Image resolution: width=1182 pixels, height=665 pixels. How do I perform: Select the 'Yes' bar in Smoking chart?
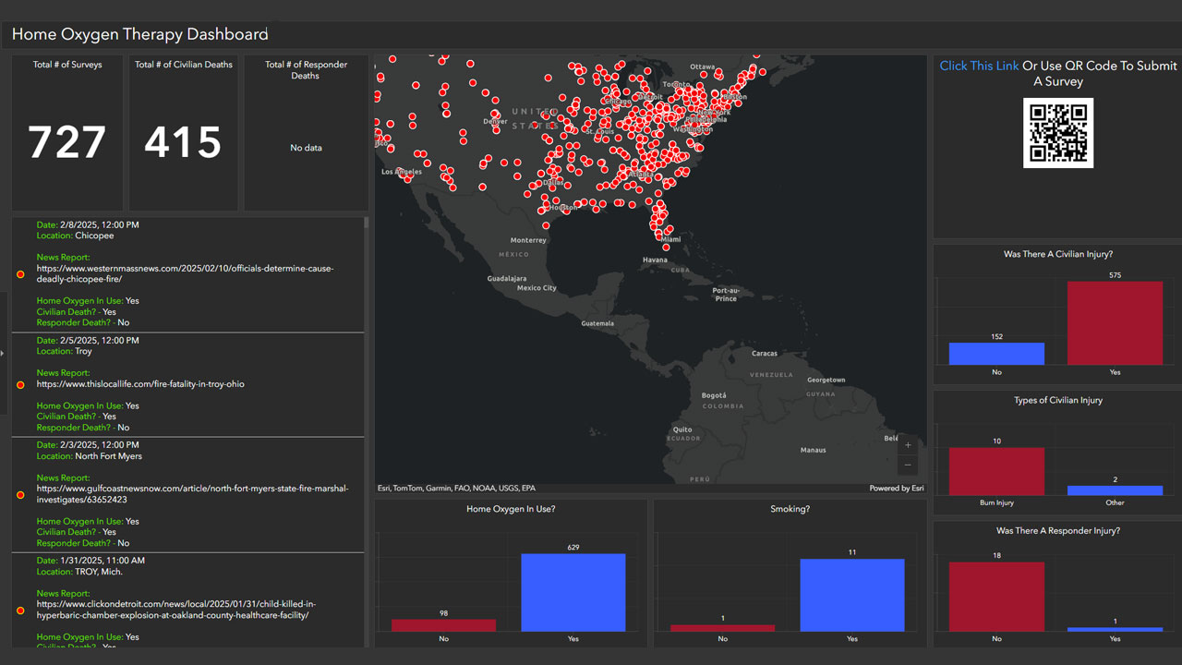coord(851,595)
